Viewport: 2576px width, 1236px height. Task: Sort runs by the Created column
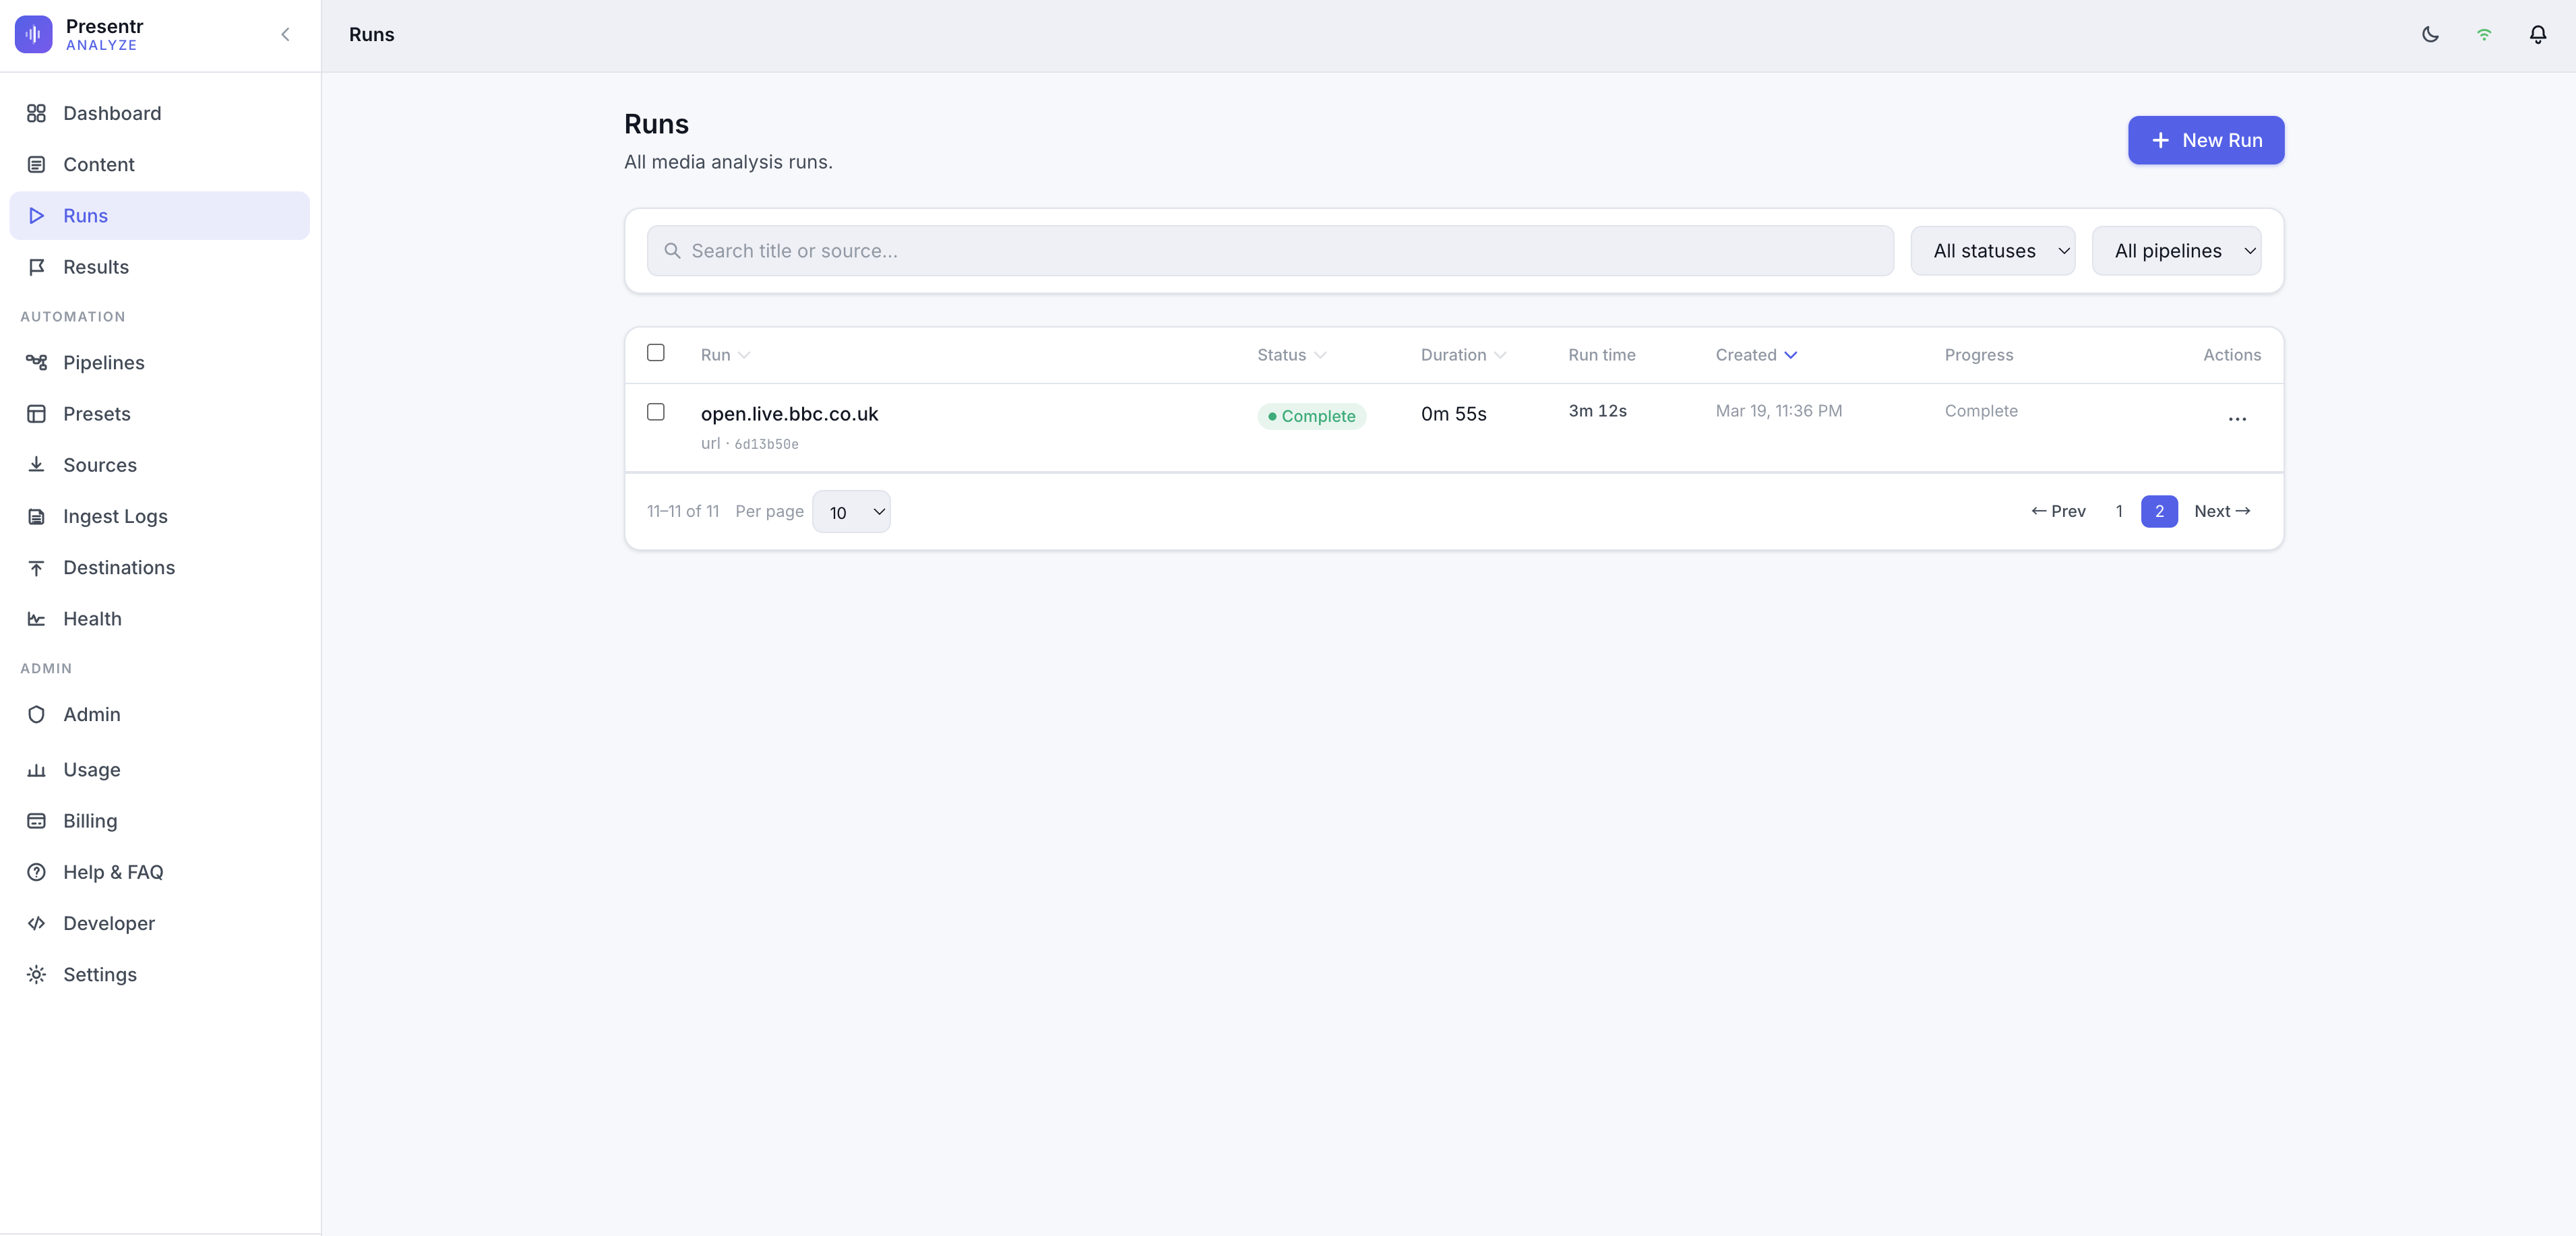[1756, 354]
